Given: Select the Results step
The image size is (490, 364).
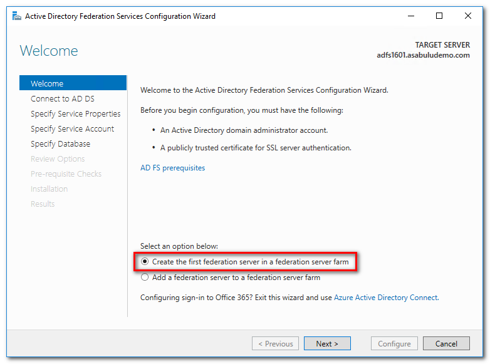Looking at the screenshot, I should [43, 204].
